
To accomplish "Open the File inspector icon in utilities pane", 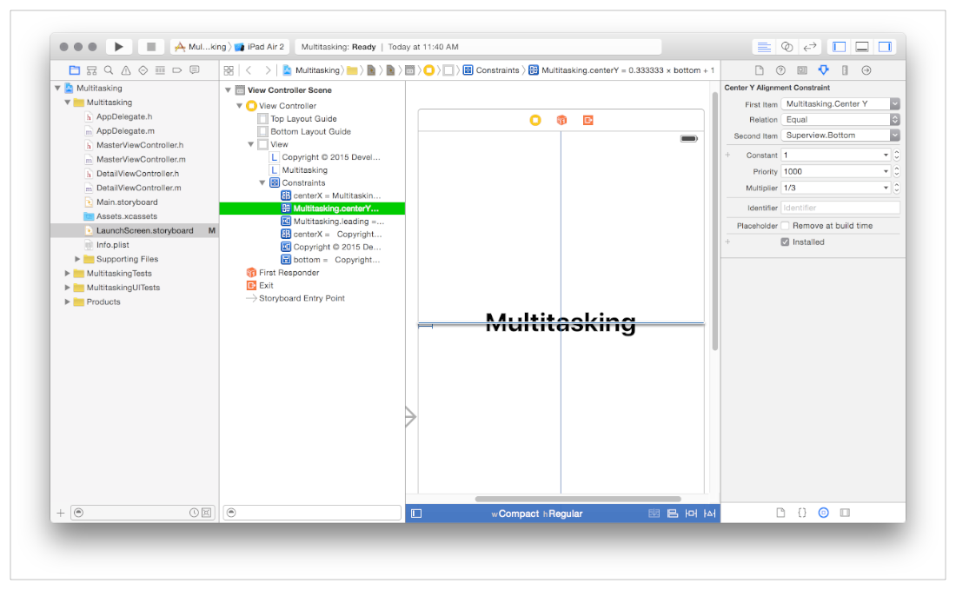I will pos(757,70).
